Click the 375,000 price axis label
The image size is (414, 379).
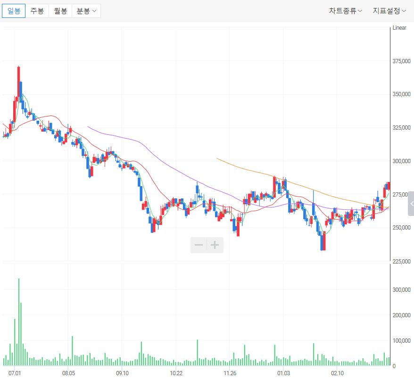coord(401,61)
